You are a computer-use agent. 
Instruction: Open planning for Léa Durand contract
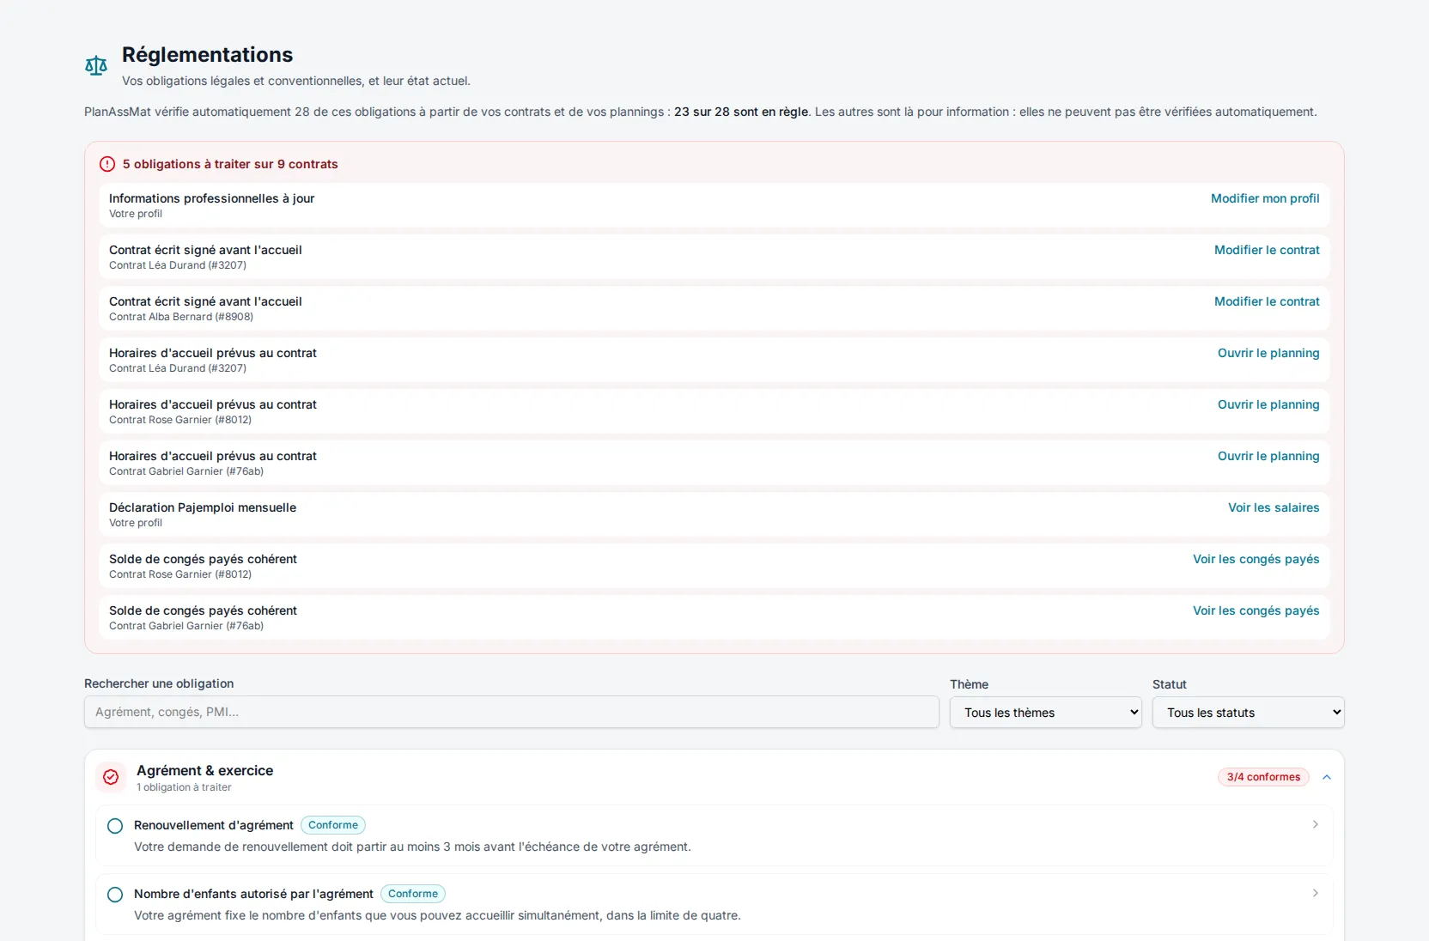click(1268, 353)
